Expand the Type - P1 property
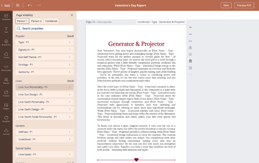Image resolution: width=259 pixels, height=163 pixels. coord(45,42)
